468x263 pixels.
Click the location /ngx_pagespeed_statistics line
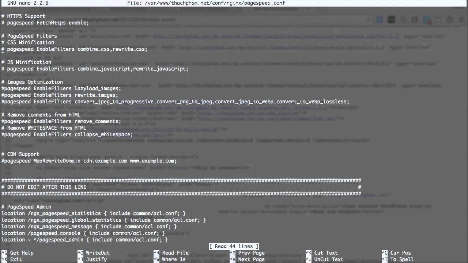(x=93, y=213)
